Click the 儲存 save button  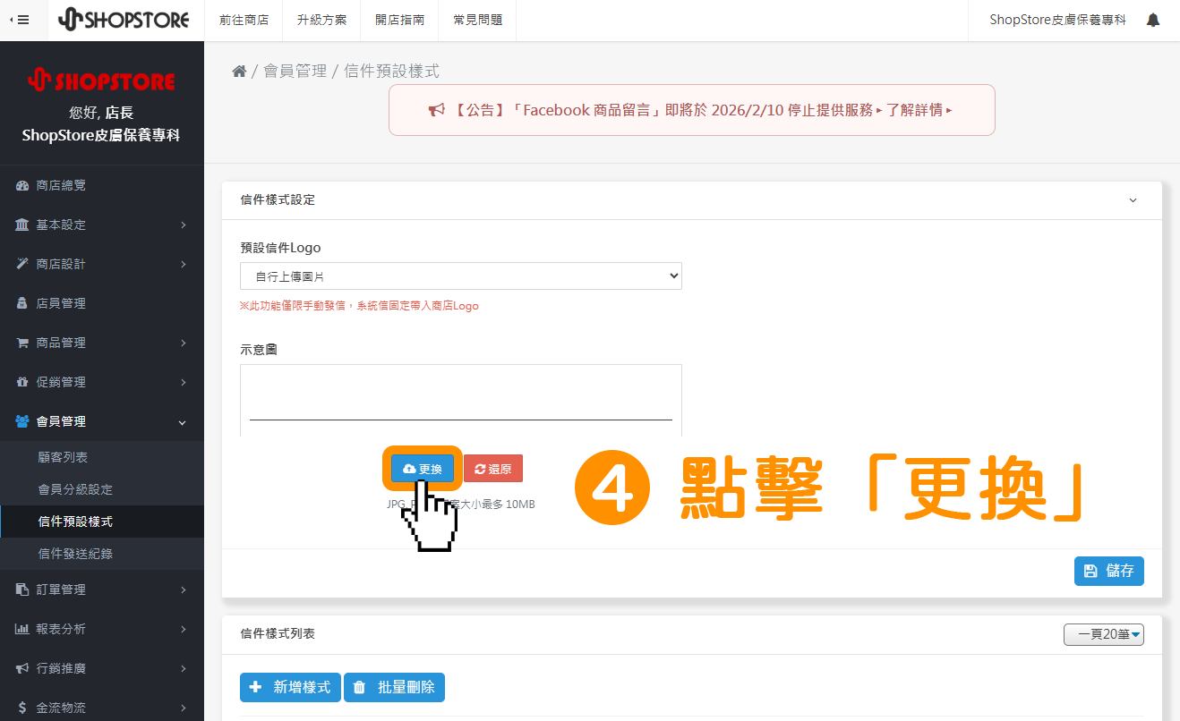click(1109, 571)
